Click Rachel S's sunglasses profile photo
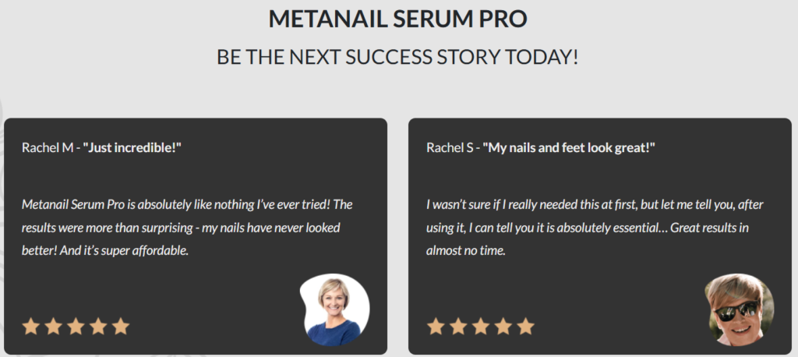The image size is (798, 357). point(739,309)
